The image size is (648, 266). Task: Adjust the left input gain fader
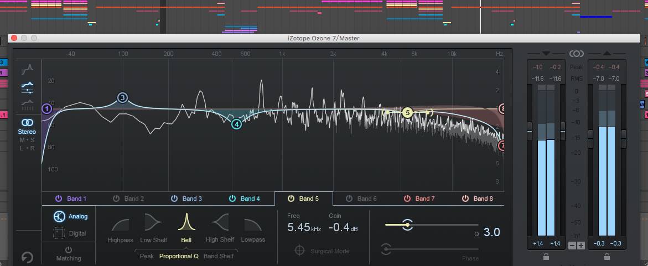pos(530,132)
